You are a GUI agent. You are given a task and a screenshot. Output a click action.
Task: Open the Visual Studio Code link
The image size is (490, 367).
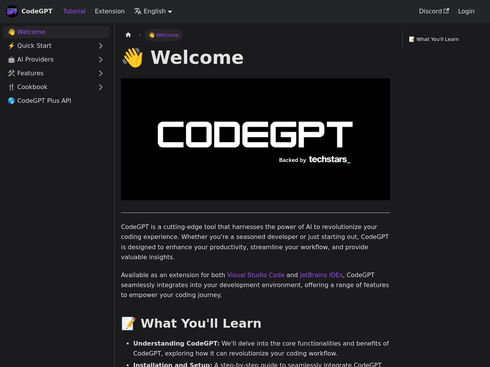click(x=256, y=275)
